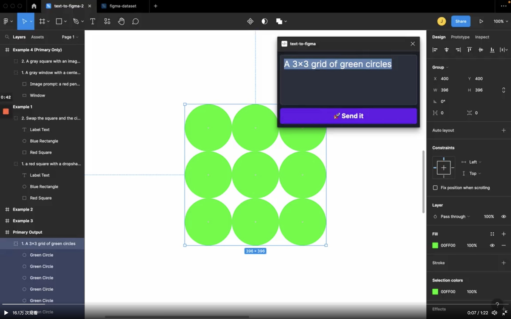511x319 pixels.
Task: Enable Fix position when scrolling checkbox
Action: click(435, 188)
